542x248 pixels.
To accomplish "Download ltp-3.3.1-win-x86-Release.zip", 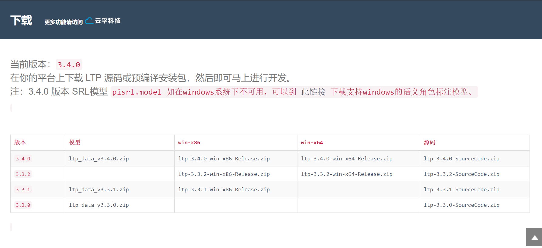I will (224, 189).
